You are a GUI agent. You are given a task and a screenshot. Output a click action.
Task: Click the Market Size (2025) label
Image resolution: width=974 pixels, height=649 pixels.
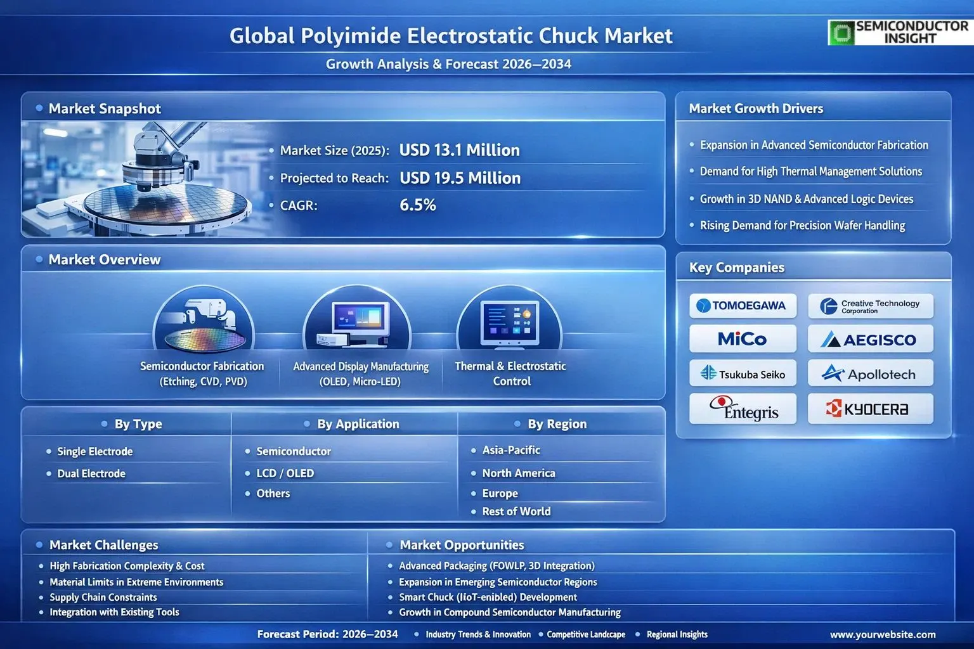[335, 151]
